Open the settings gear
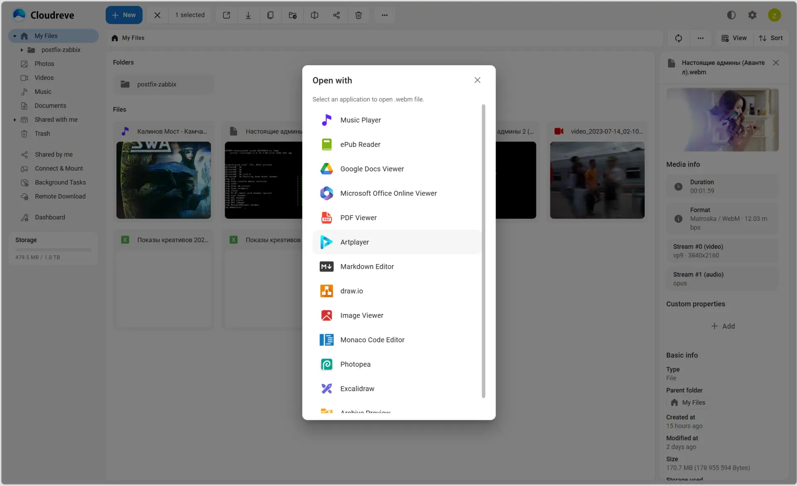Viewport: 797px width, 486px height. 752,15
